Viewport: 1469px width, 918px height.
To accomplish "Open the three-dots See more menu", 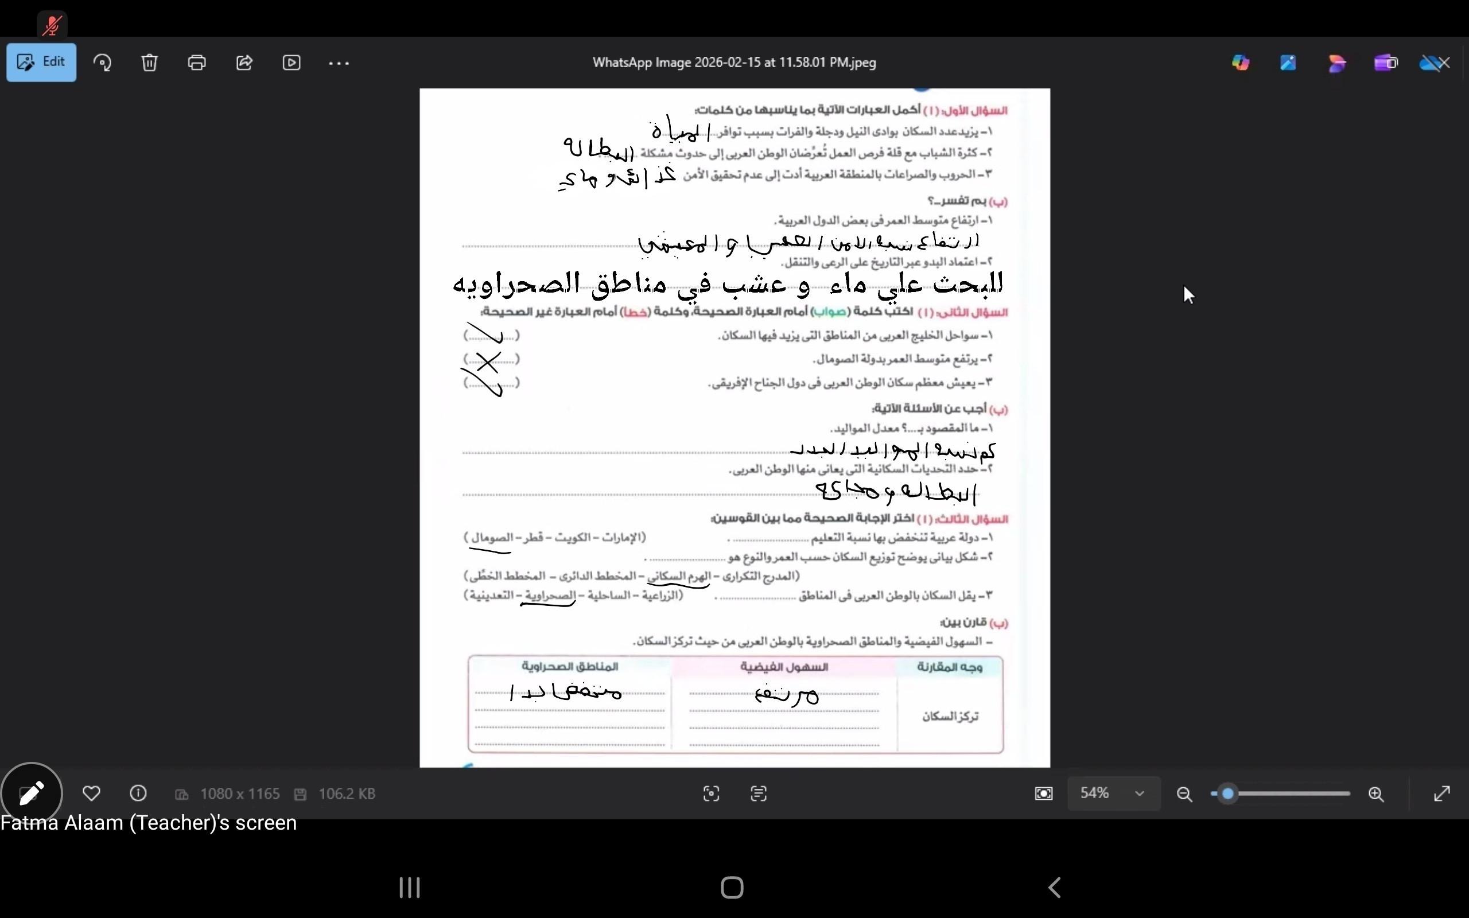I will point(339,63).
